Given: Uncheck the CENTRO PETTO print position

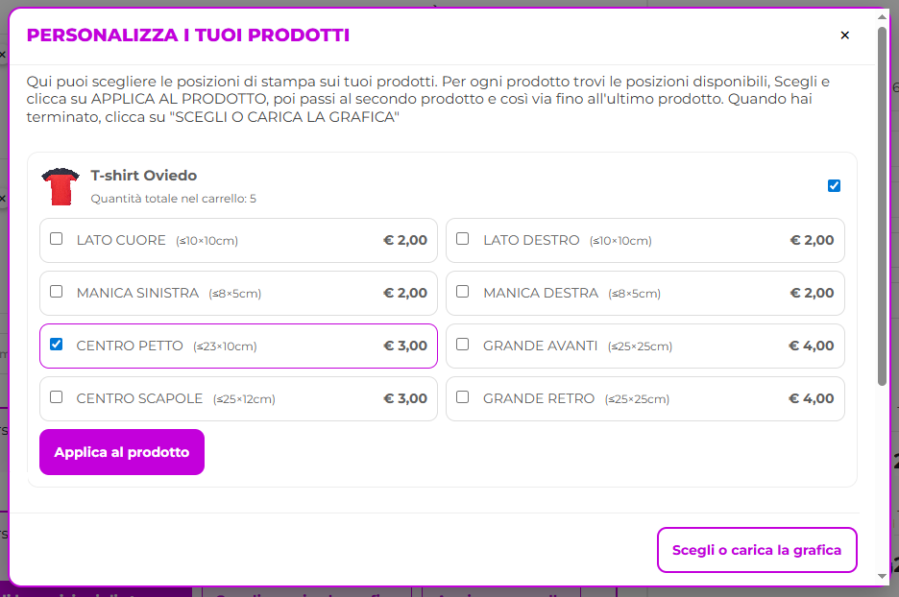Looking at the screenshot, I should pos(57,345).
